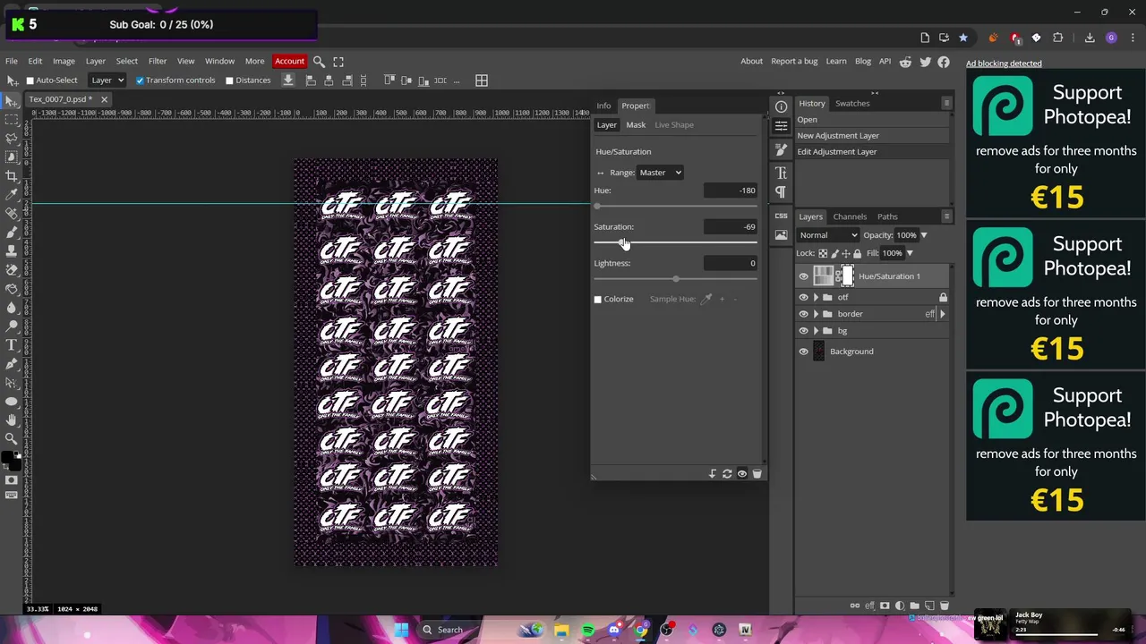The image size is (1146, 644).
Task: Toggle adjustment preview eye in Properties
Action: click(x=741, y=474)
